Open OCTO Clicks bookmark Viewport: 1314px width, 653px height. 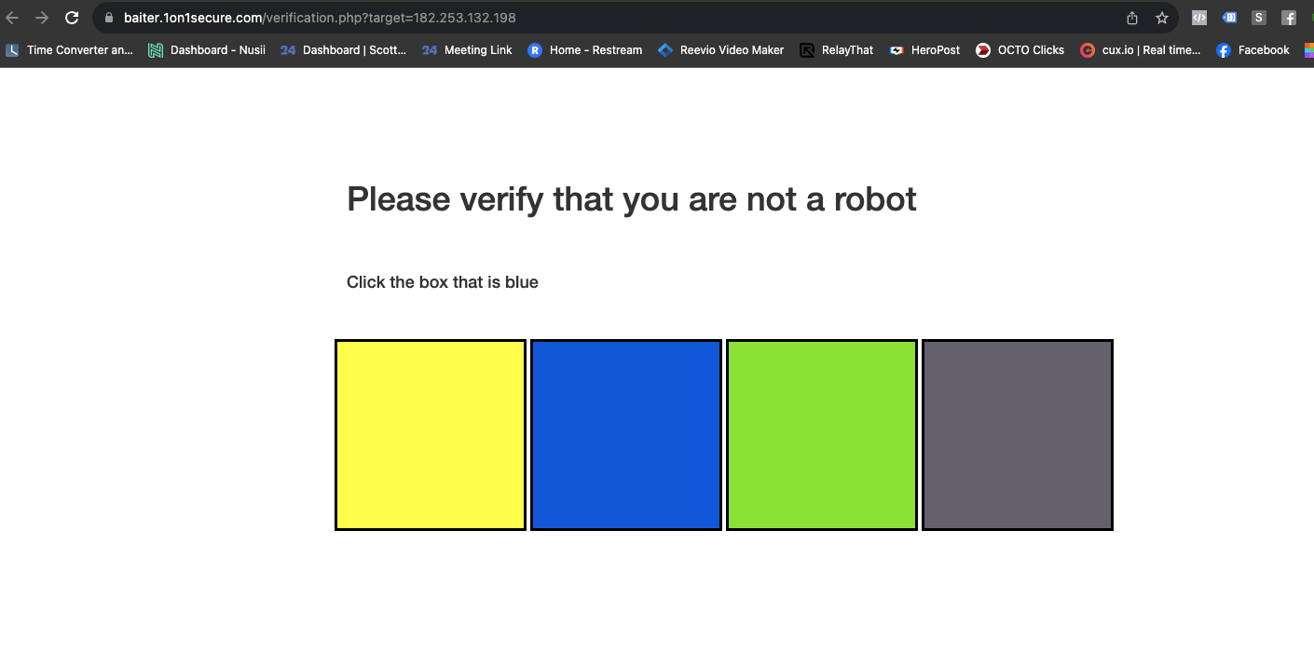pos(1020,50)
